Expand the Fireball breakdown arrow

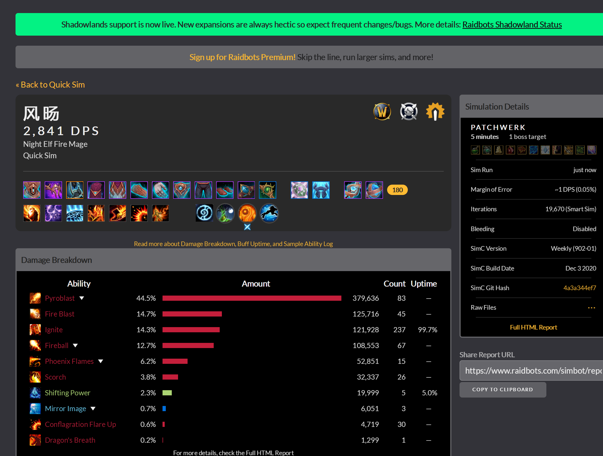click(75, 346)
